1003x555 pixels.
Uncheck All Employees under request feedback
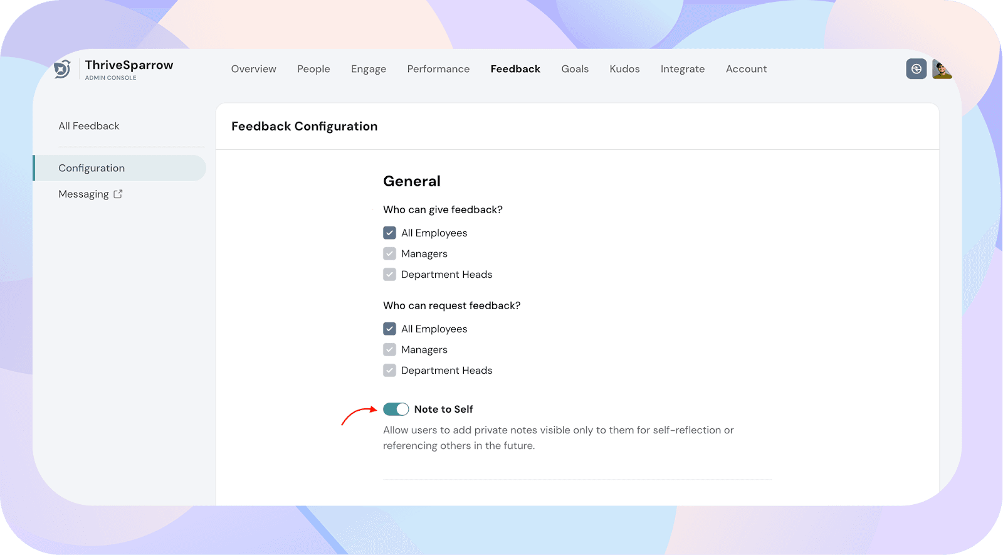point(389,329)
